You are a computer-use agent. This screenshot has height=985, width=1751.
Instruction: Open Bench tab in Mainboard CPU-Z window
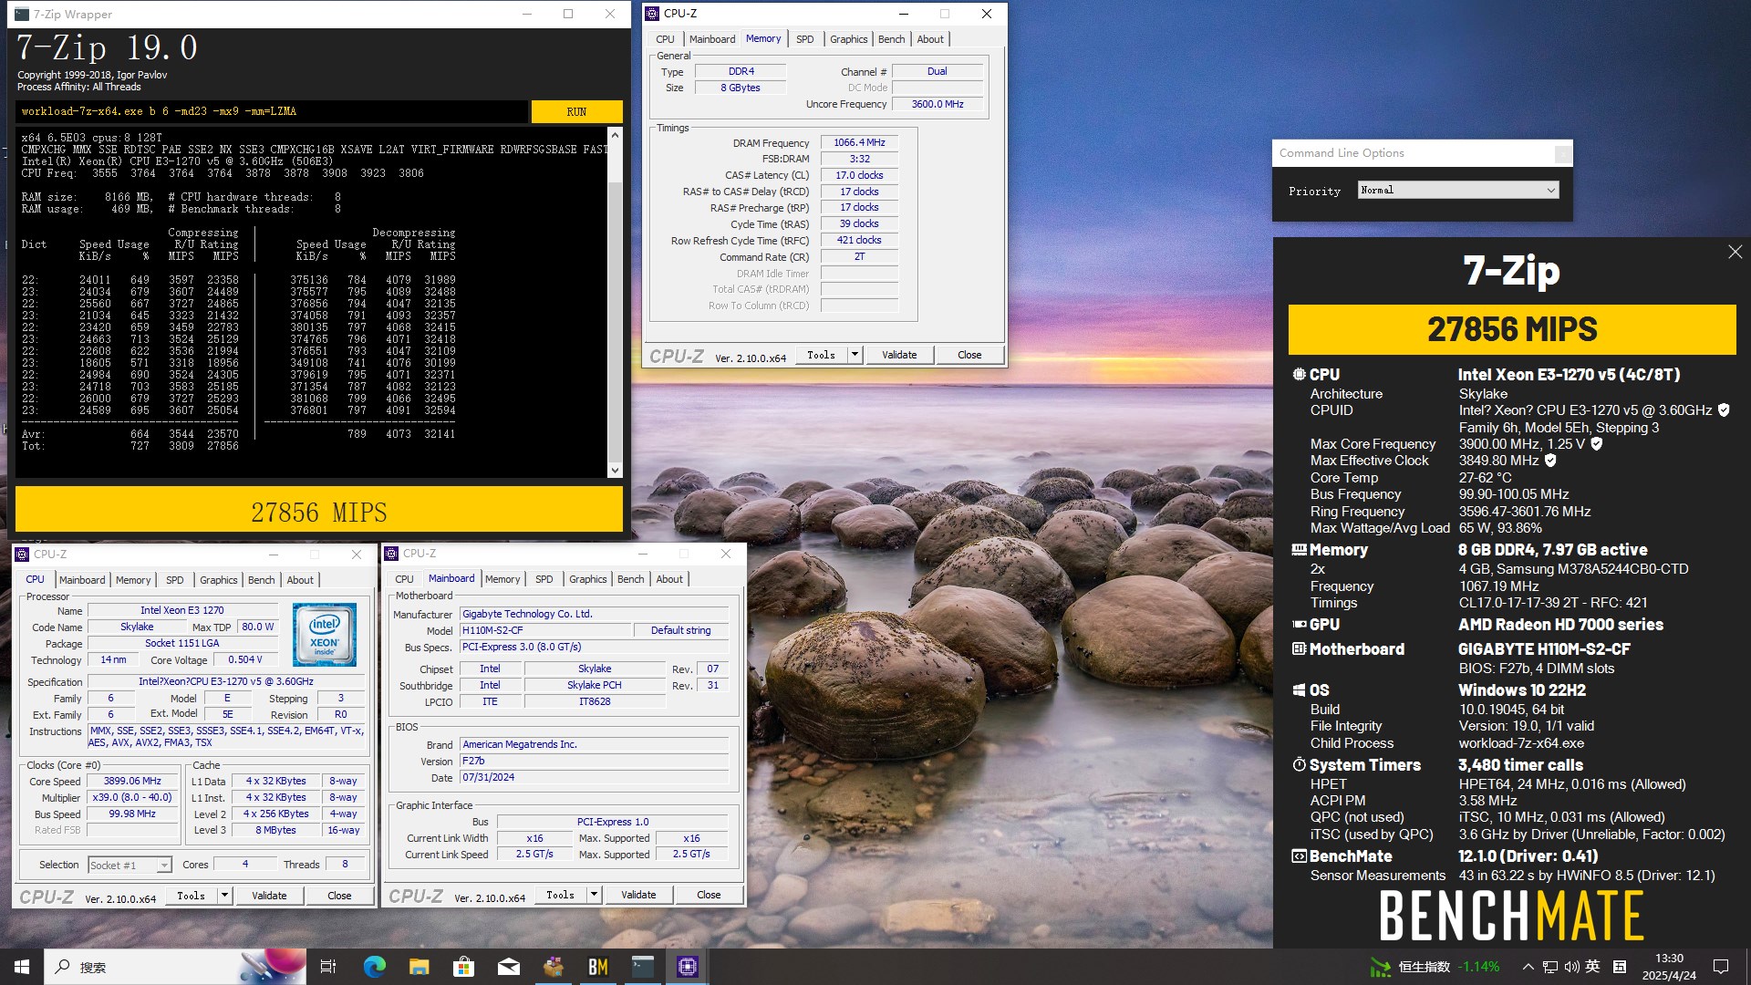point(630,579)
